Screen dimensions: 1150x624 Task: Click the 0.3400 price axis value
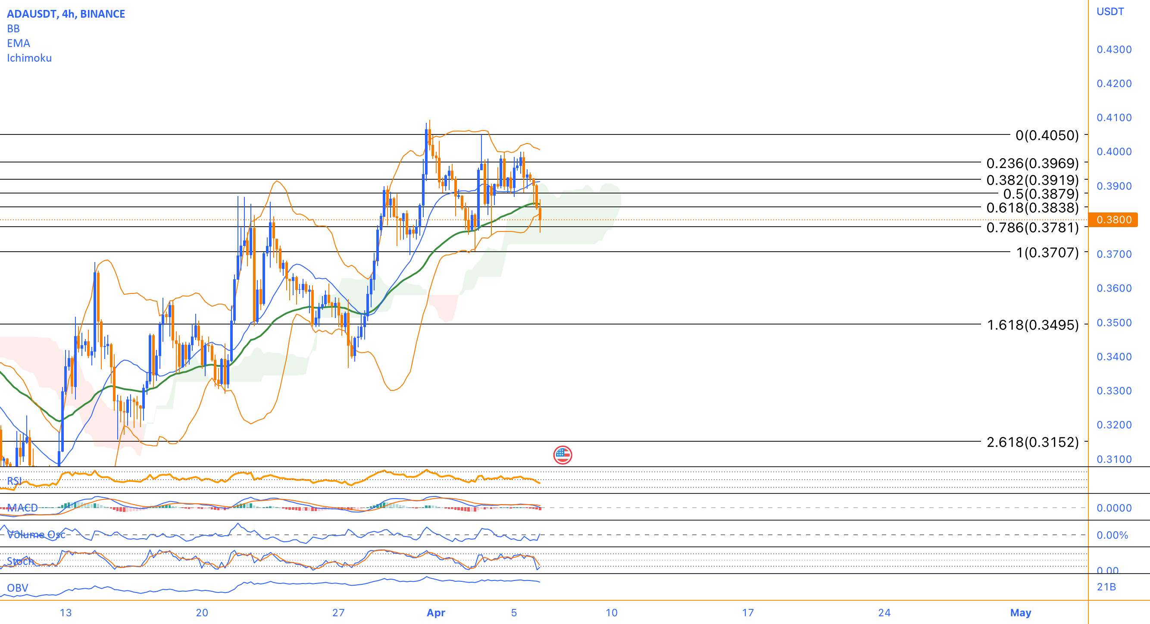coord(1114,357)
